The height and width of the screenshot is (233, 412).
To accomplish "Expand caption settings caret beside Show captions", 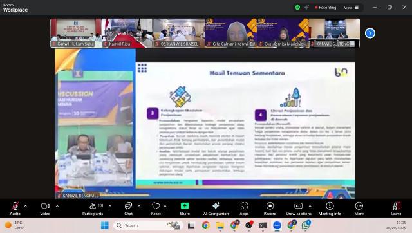I will 310,206.
